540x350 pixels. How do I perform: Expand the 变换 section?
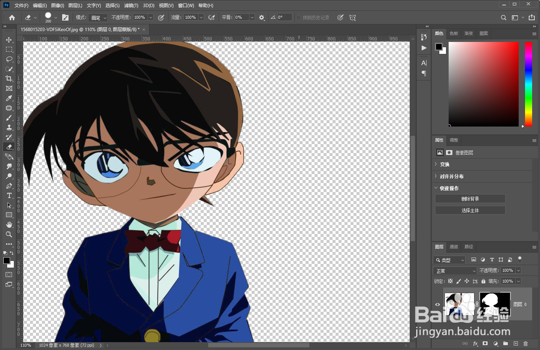tap(436, 164)
